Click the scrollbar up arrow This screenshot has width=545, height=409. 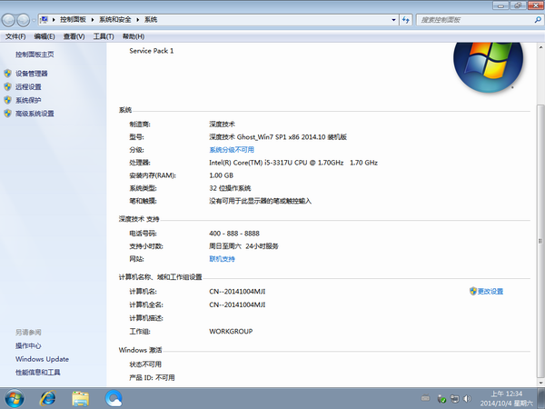point(540,47)
